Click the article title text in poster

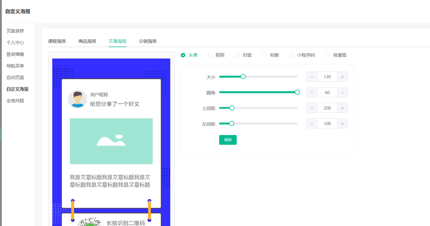pos(110,181)
